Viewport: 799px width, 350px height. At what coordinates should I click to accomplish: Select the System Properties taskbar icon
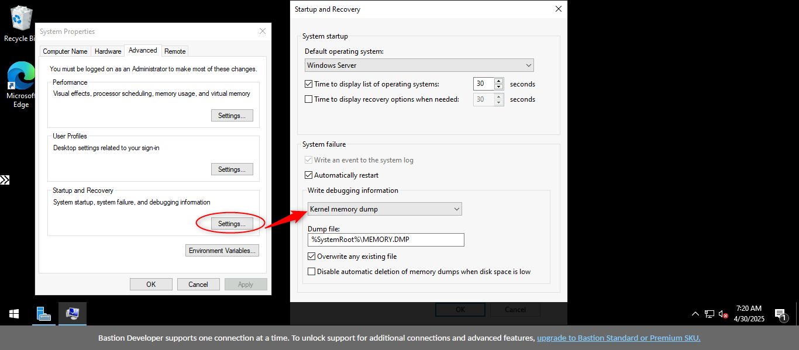point(73,314)
